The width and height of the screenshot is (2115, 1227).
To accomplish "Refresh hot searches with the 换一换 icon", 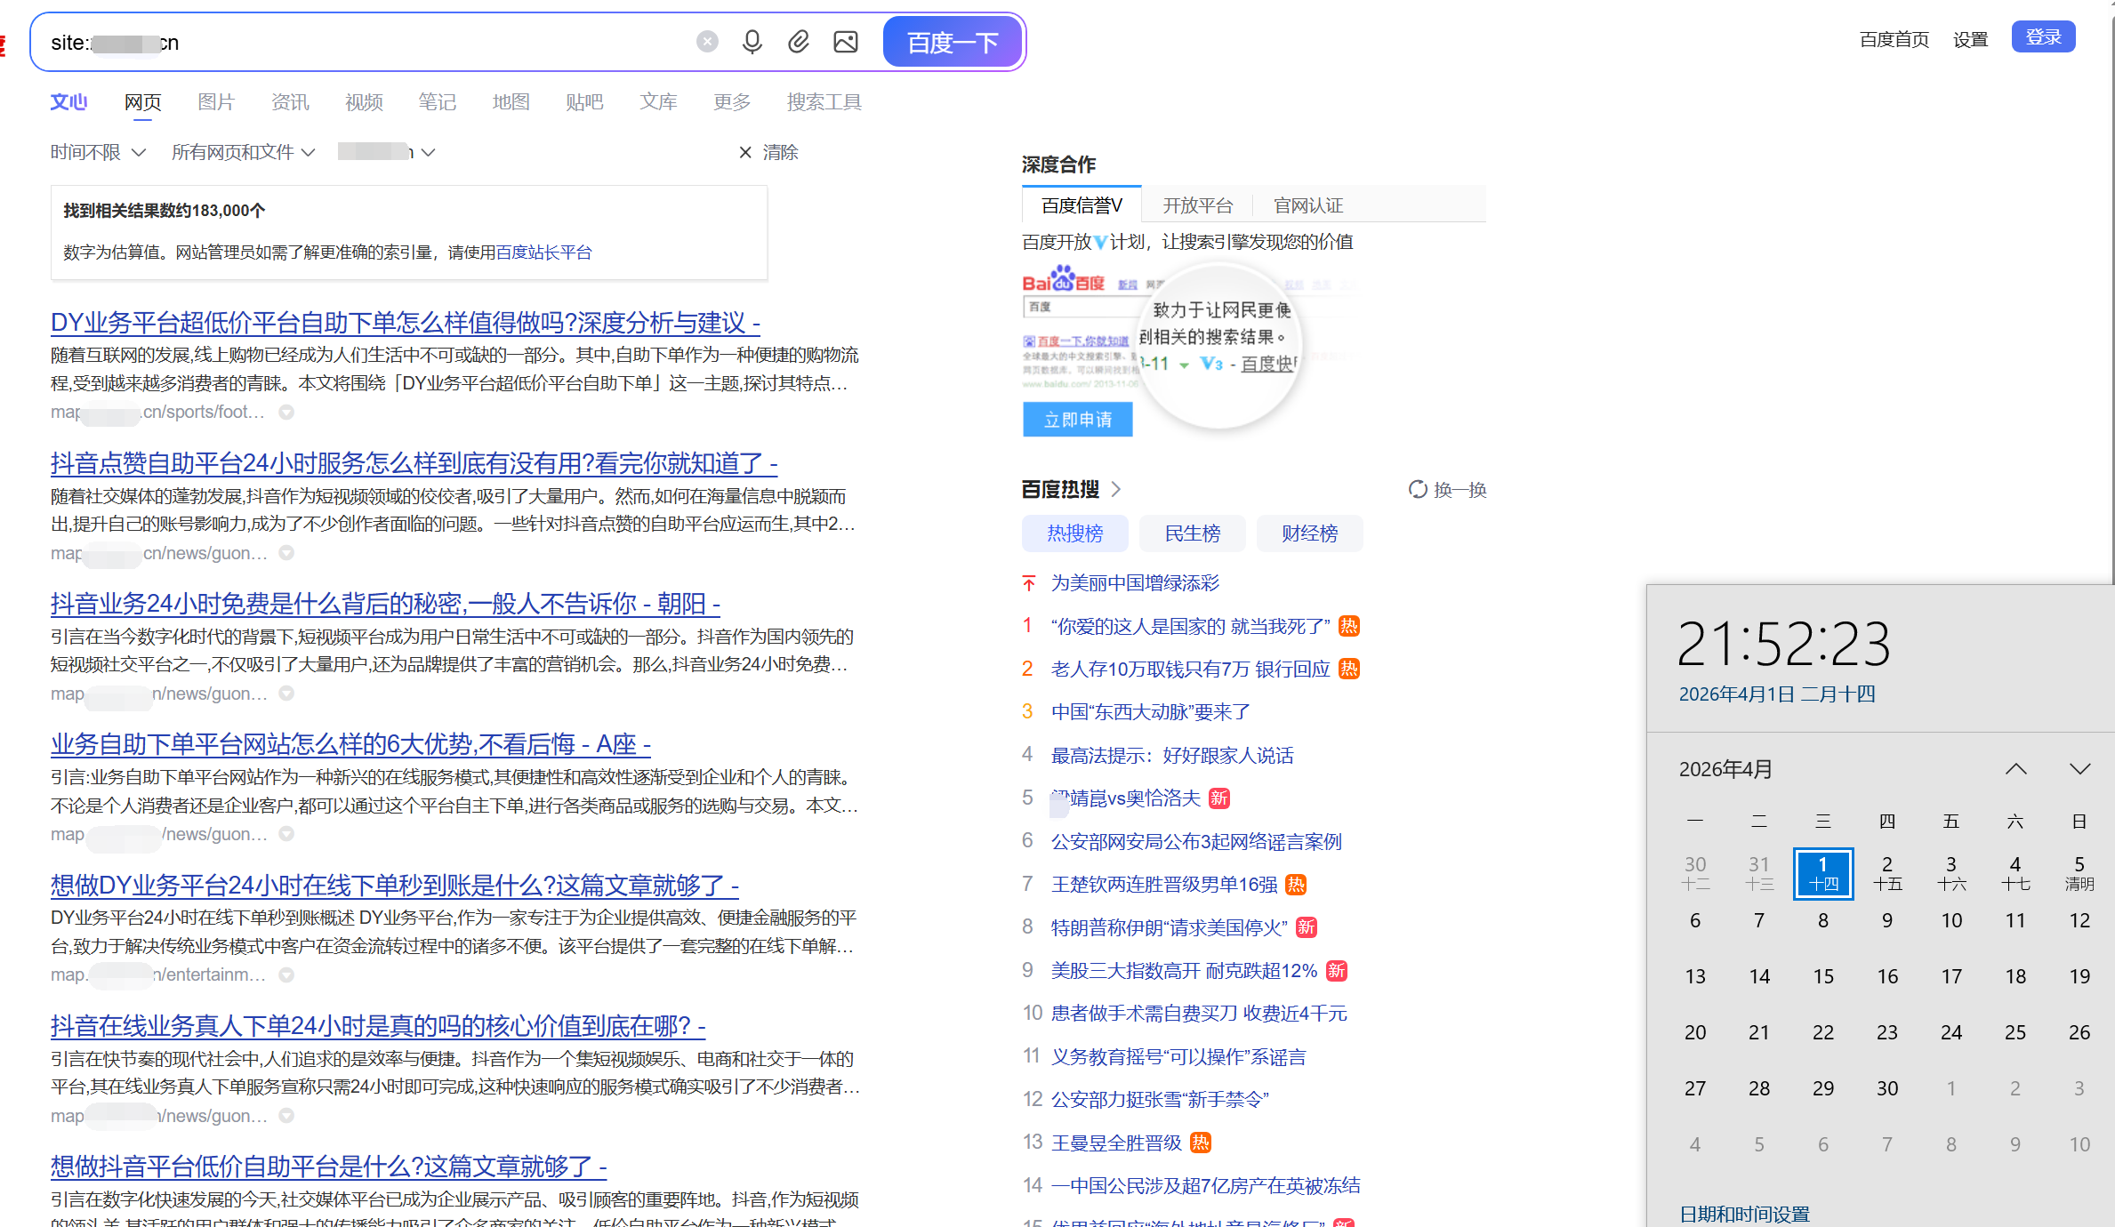I will tap(1417, 489).
